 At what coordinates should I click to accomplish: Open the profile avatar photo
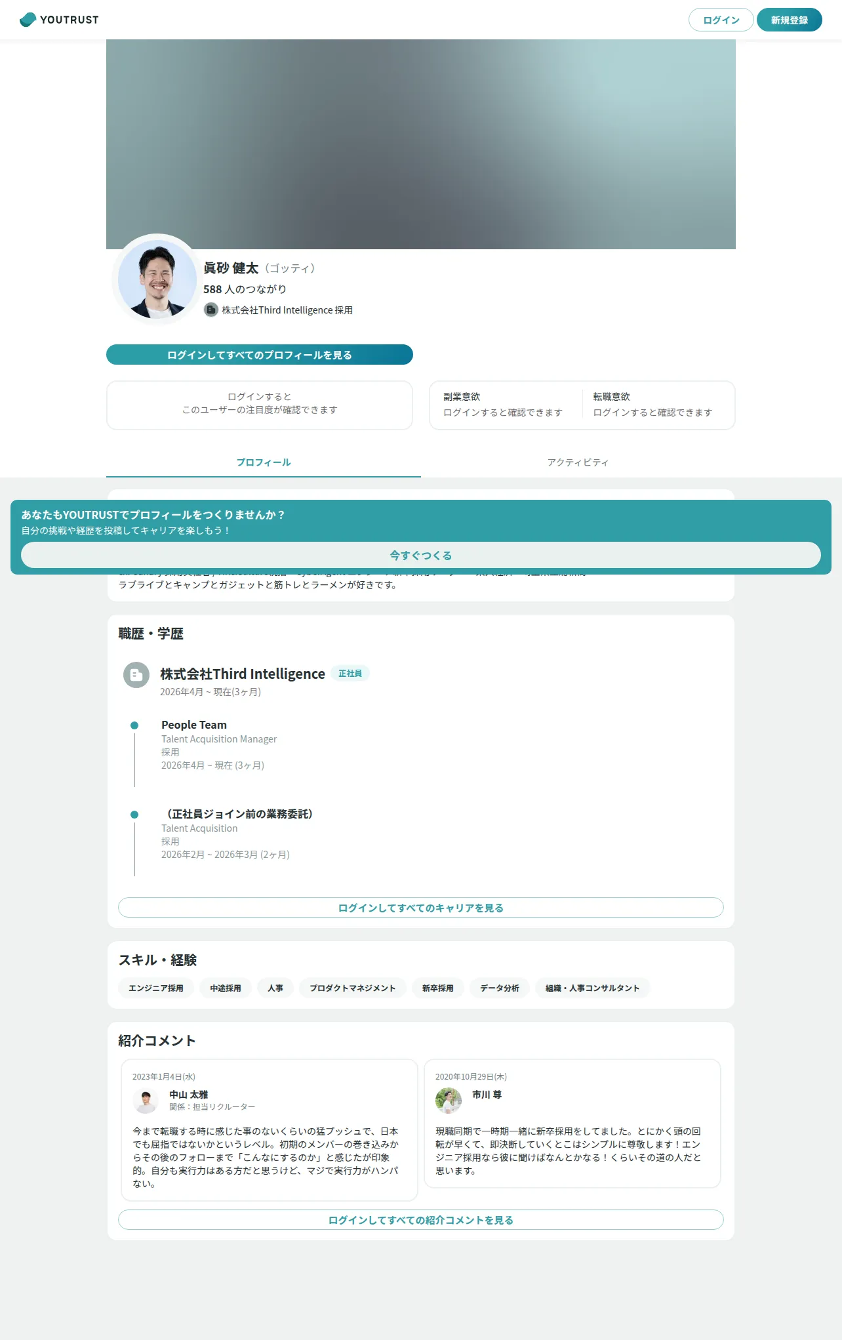(157, 279)
